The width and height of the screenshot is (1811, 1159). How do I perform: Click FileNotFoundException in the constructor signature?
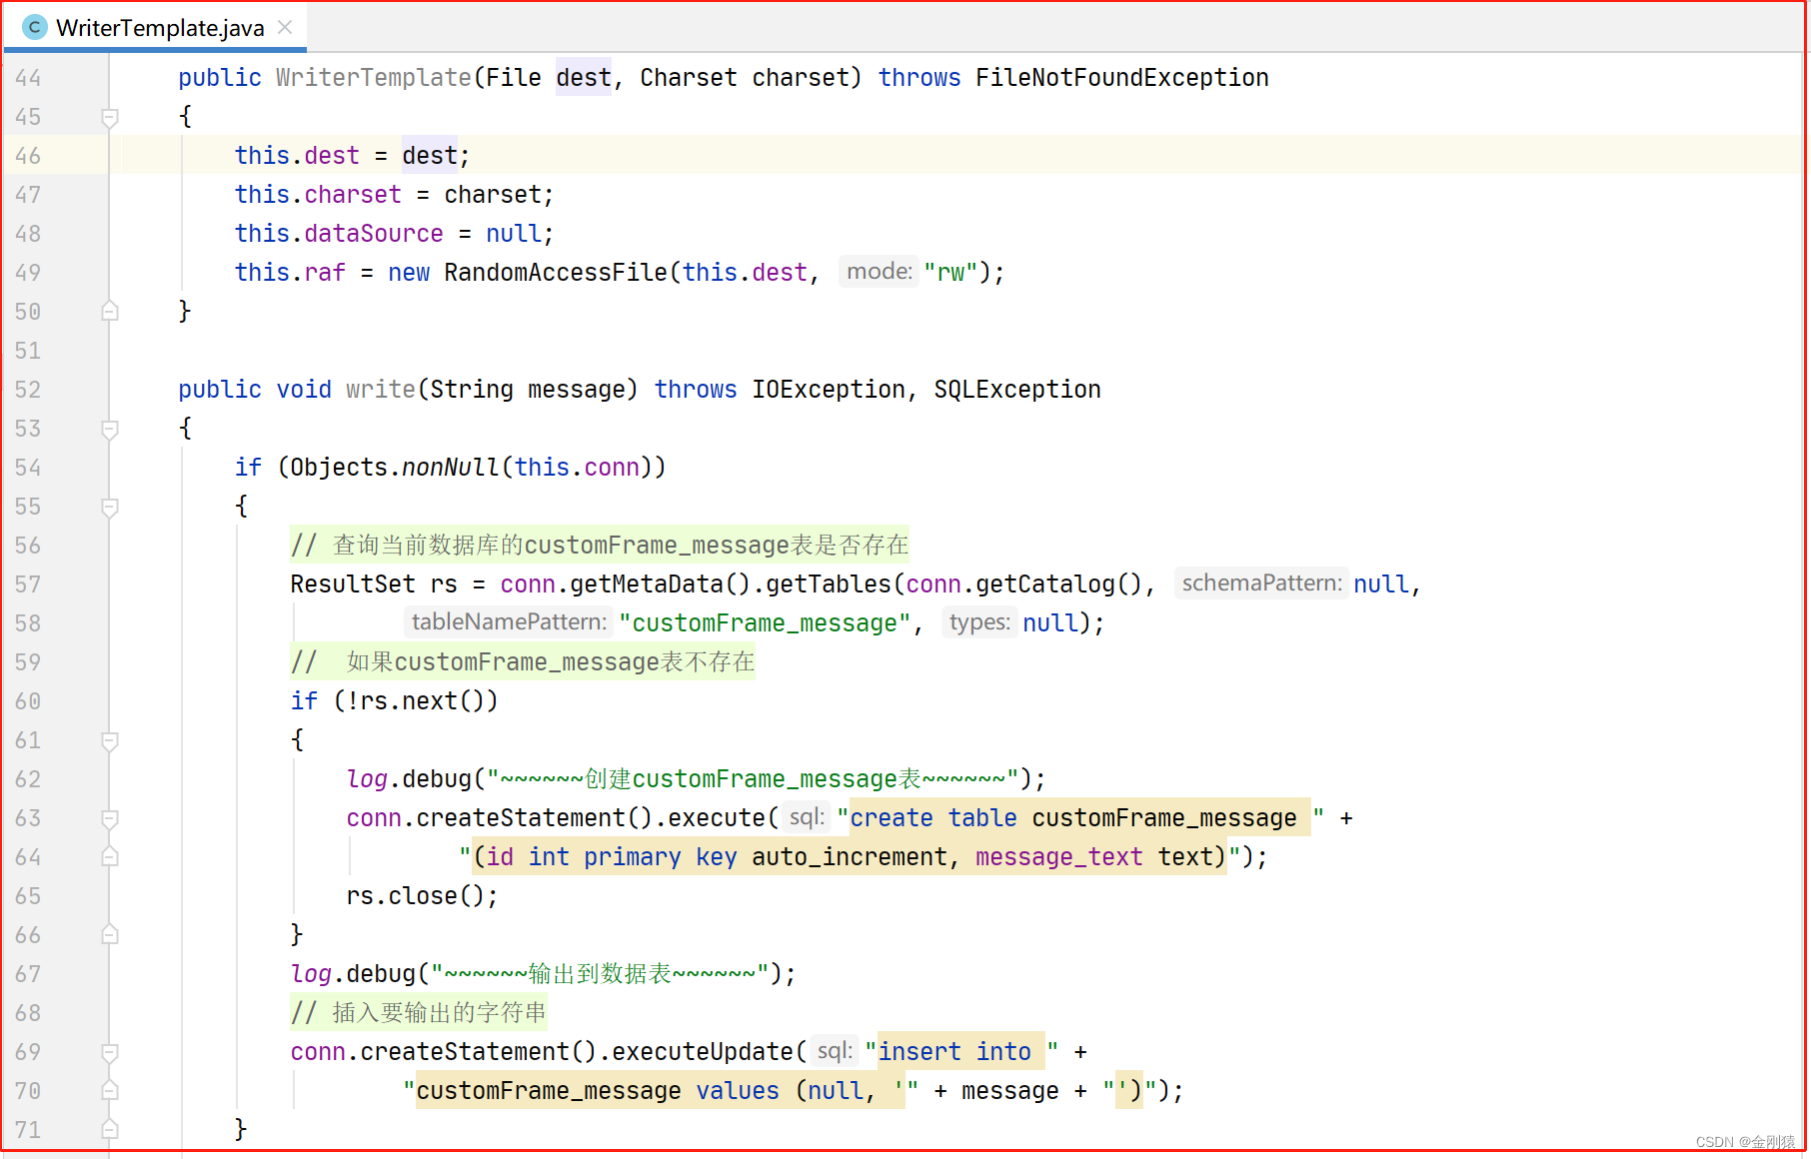click(1121, 78)
